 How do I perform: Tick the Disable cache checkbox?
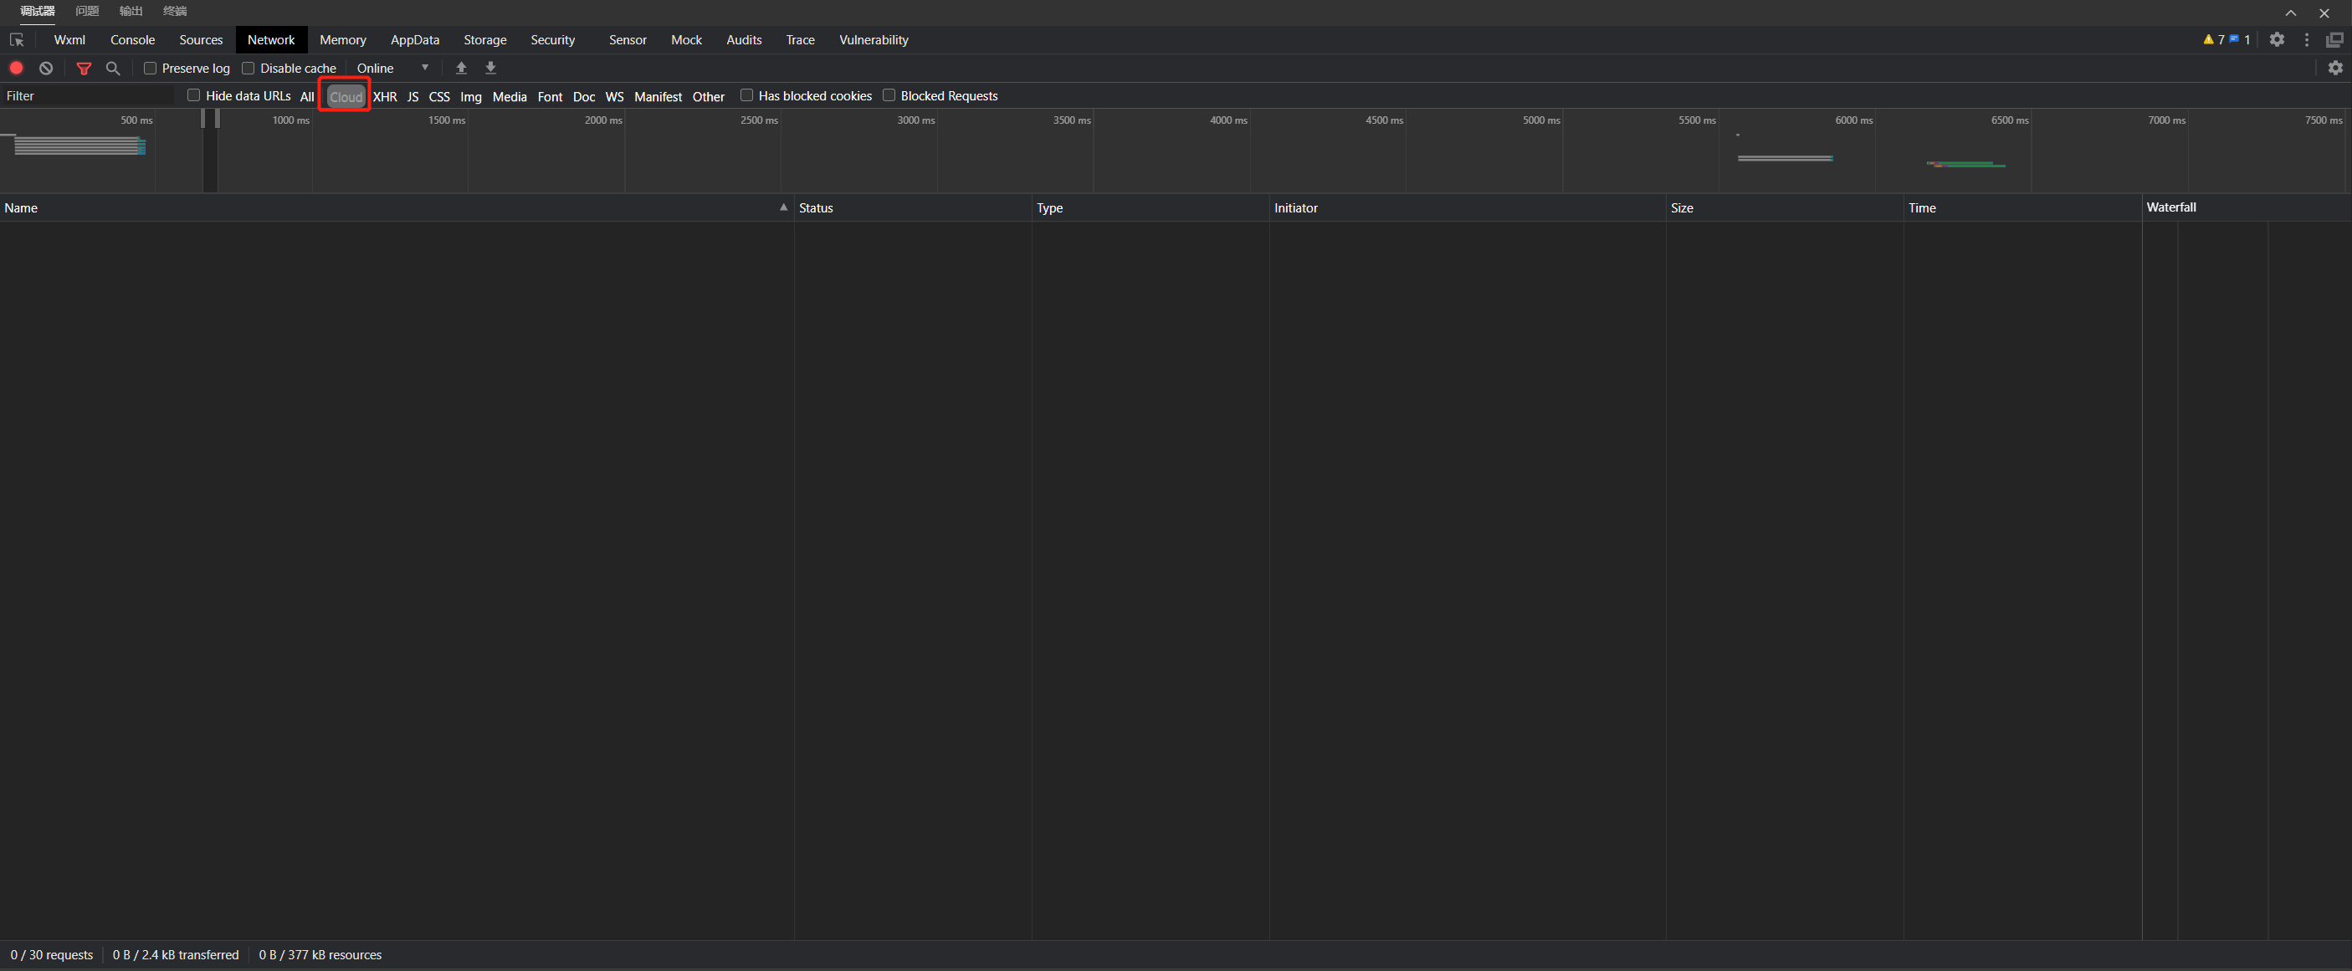tap(249, 69)
